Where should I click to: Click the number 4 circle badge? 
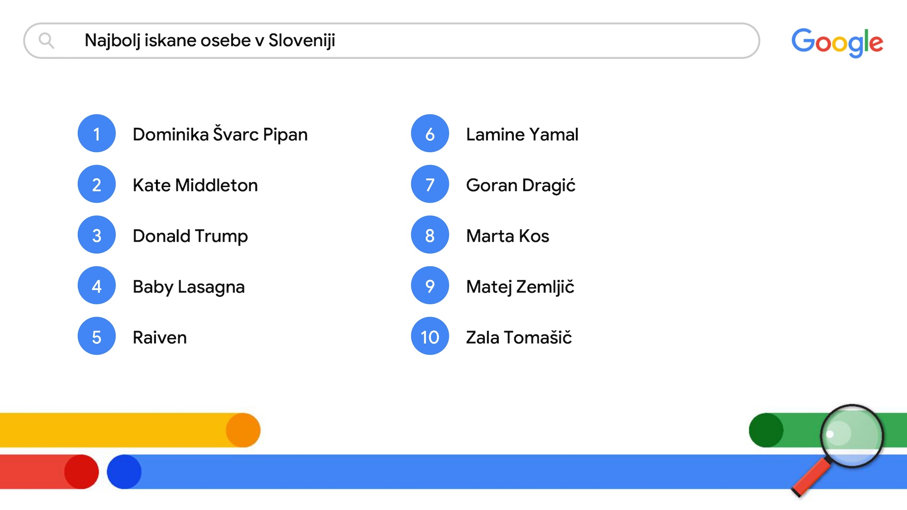point(97,286)
